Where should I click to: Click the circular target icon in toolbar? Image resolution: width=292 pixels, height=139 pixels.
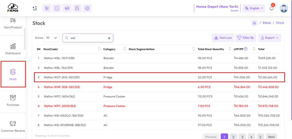tap(87, 8)
